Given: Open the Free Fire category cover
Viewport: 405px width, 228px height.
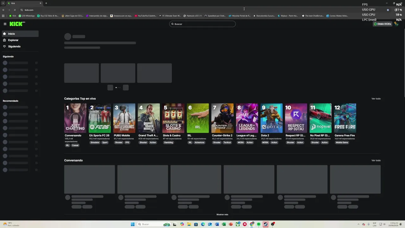Looking at the screenshot, I should click(x=345, y=118).
